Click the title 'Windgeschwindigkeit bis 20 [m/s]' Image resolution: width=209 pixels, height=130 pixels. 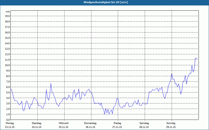[x=106, y=2]
